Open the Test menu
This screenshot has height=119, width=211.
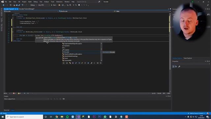pyautogui.click(x=41, y=2)
